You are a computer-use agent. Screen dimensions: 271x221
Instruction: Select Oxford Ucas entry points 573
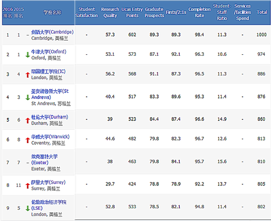pyautogui.click(x=132, y=54)
